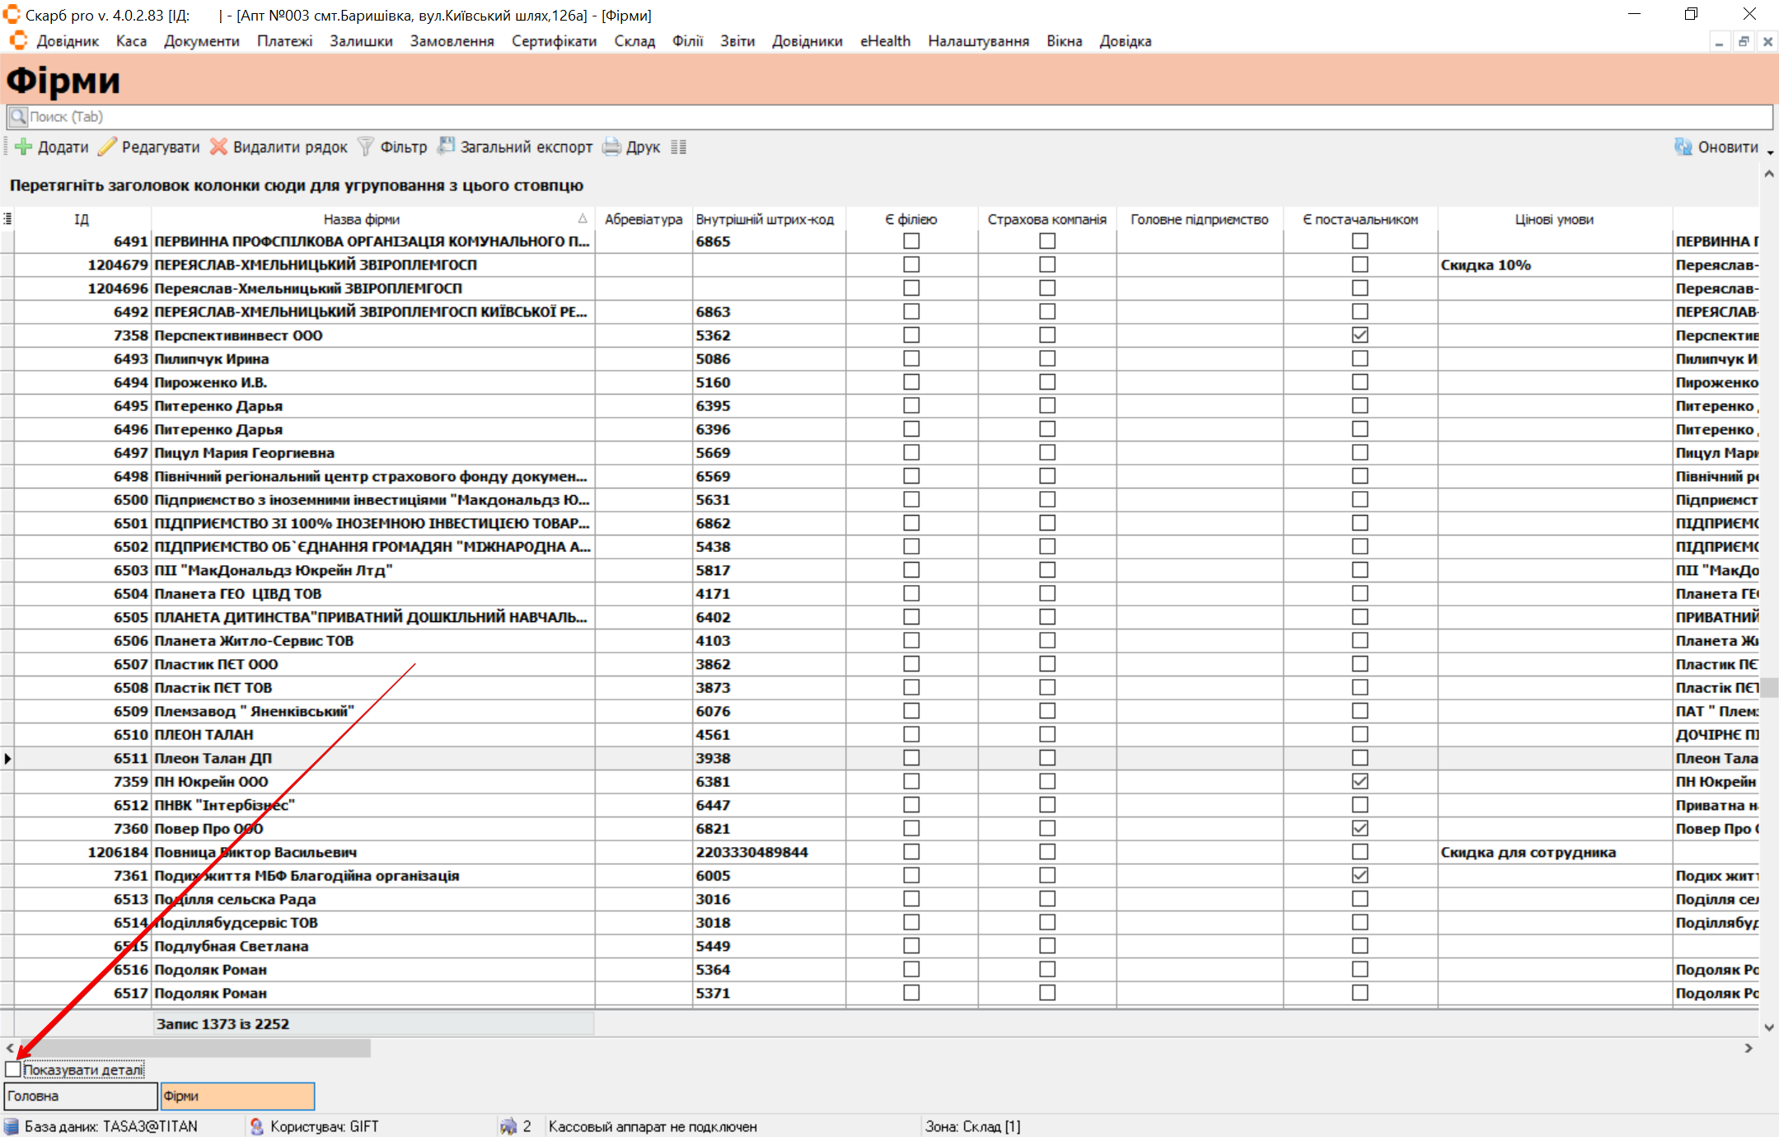Click the red X Видалити рядок icon
The height and width of the screenshot is (1137, 1779).
[x=218, y=147]
